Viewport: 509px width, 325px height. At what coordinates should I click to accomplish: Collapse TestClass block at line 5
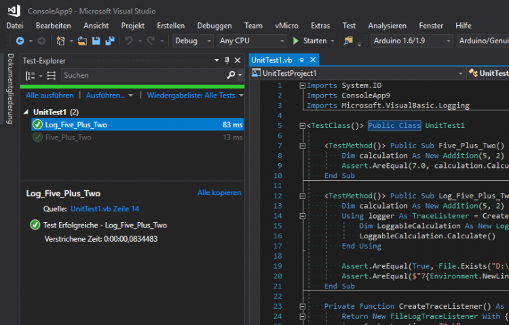[x=302, y=125]
